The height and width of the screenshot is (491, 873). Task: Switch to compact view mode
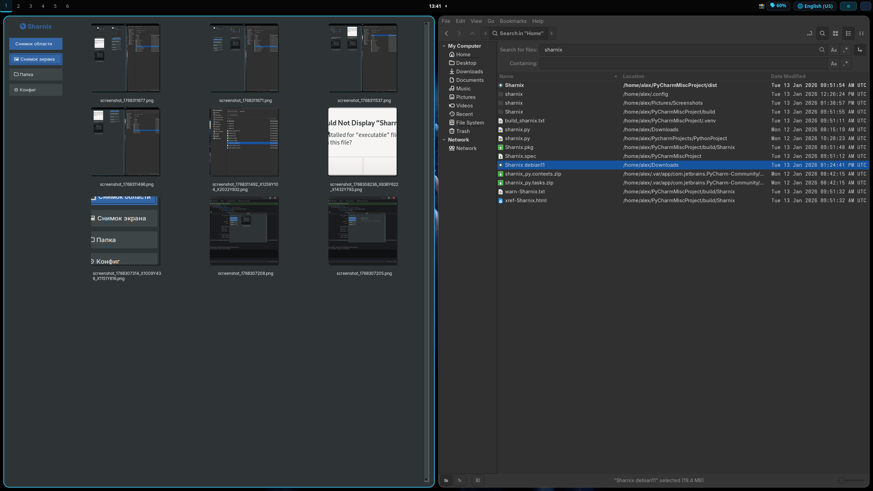pyautogui.click(x=861, y=33)
